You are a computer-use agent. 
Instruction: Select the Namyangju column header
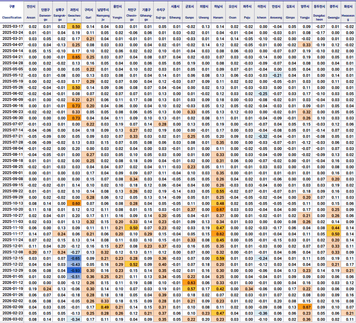coord(103,12)
